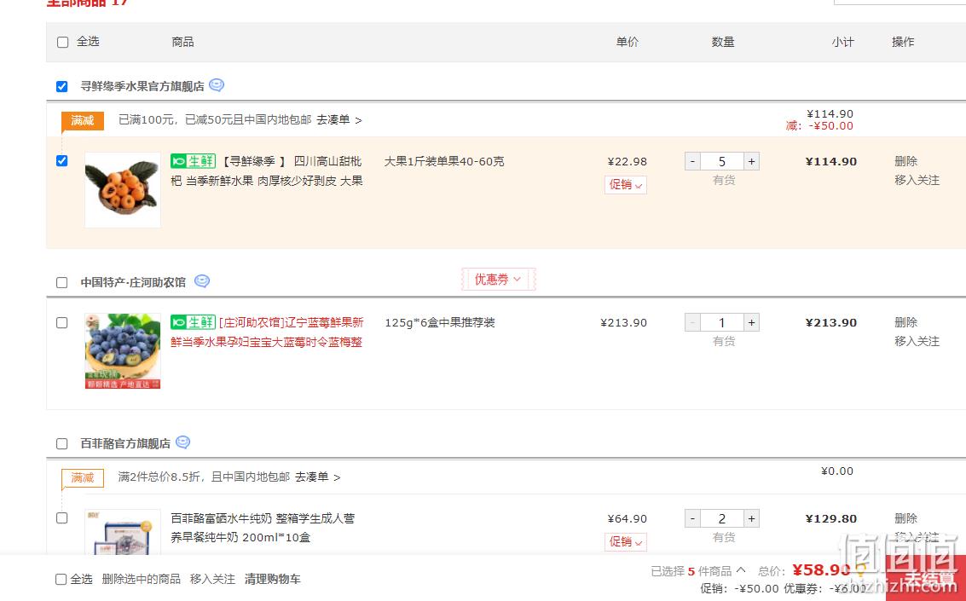Increase milk quantity with plus button

[x=752, y=518]
